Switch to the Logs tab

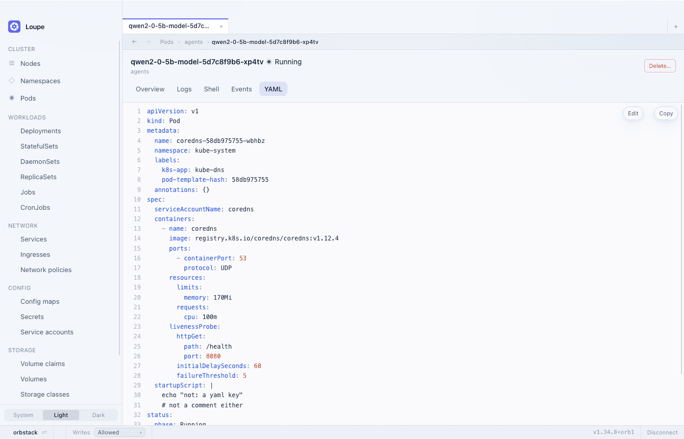pyautogui.click(x=184, y=89)
